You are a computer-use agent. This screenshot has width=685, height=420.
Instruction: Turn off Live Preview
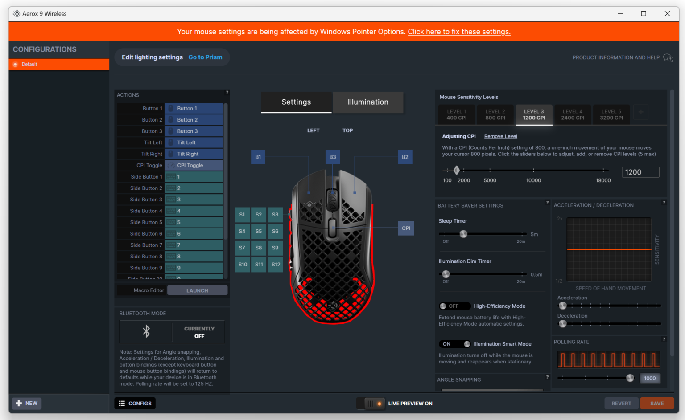click(x=370, y=403)
